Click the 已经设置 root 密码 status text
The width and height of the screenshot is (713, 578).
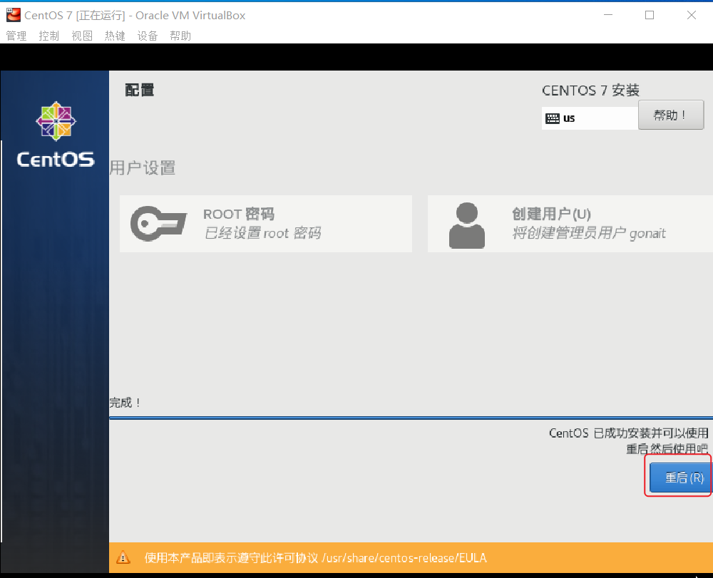(x=262, y=233)
